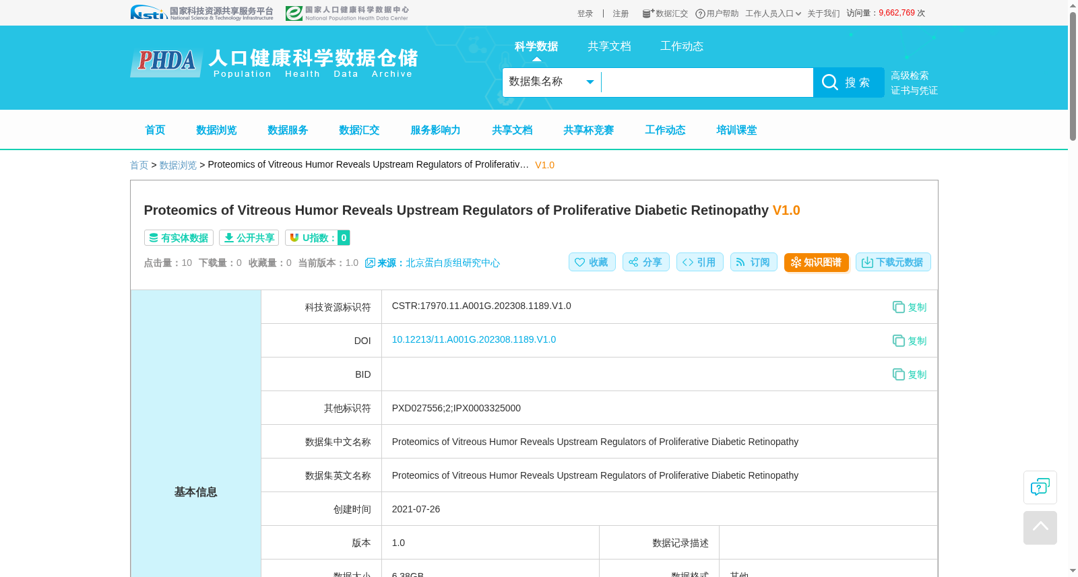Open the 关于我们 link
The width and height of the screenshot is (1078, 577).
pyautogui.click(x=823, y=13)
